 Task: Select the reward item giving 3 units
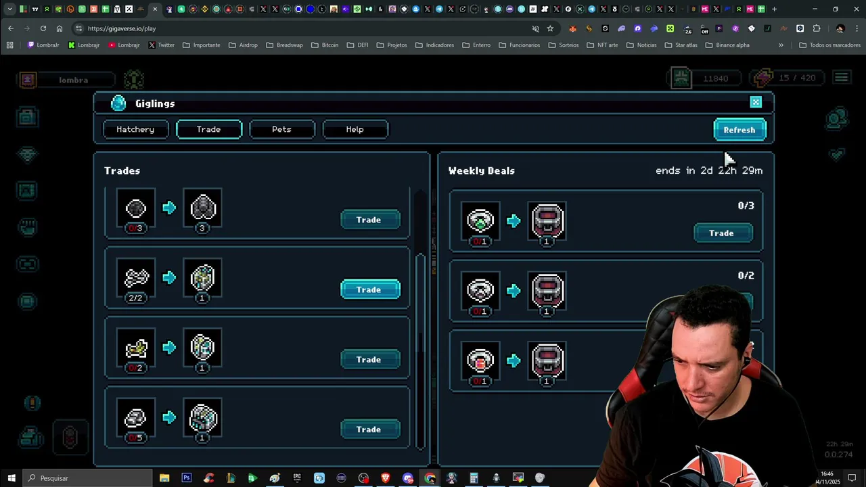pos(202,209)
